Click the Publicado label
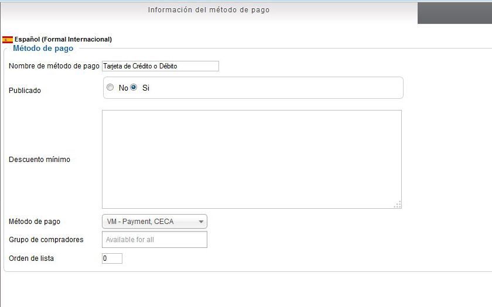 tap(25, 91)
